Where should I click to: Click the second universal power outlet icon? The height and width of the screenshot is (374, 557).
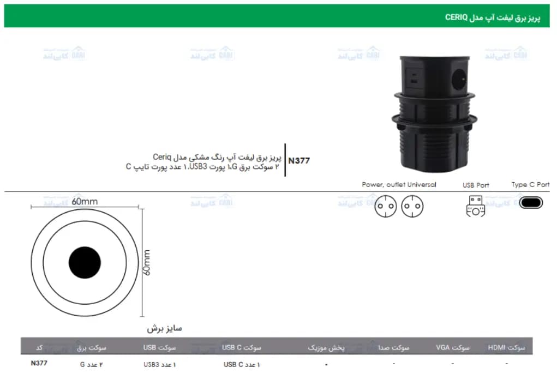[x=412, y=206]
